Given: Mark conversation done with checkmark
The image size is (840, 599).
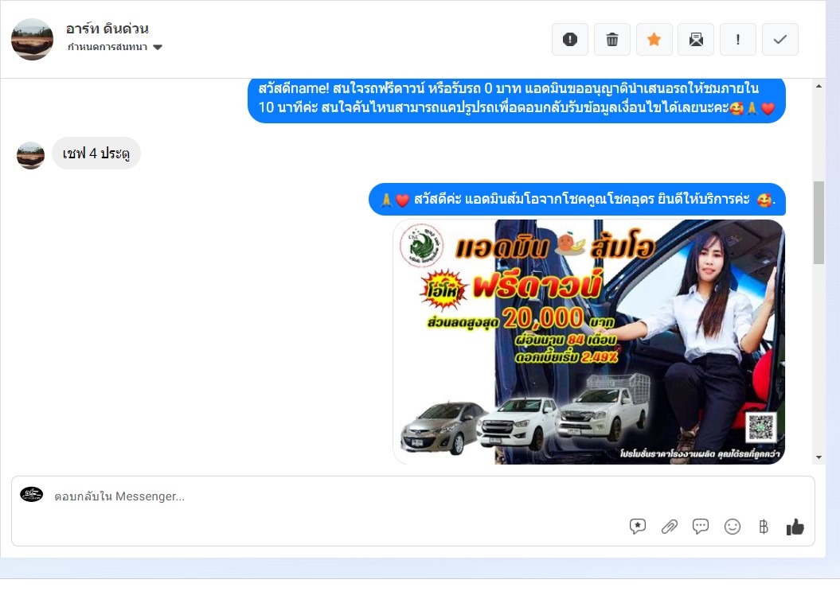Looking at the screenshot, I should pyautogui.click(x=780, y=39).
